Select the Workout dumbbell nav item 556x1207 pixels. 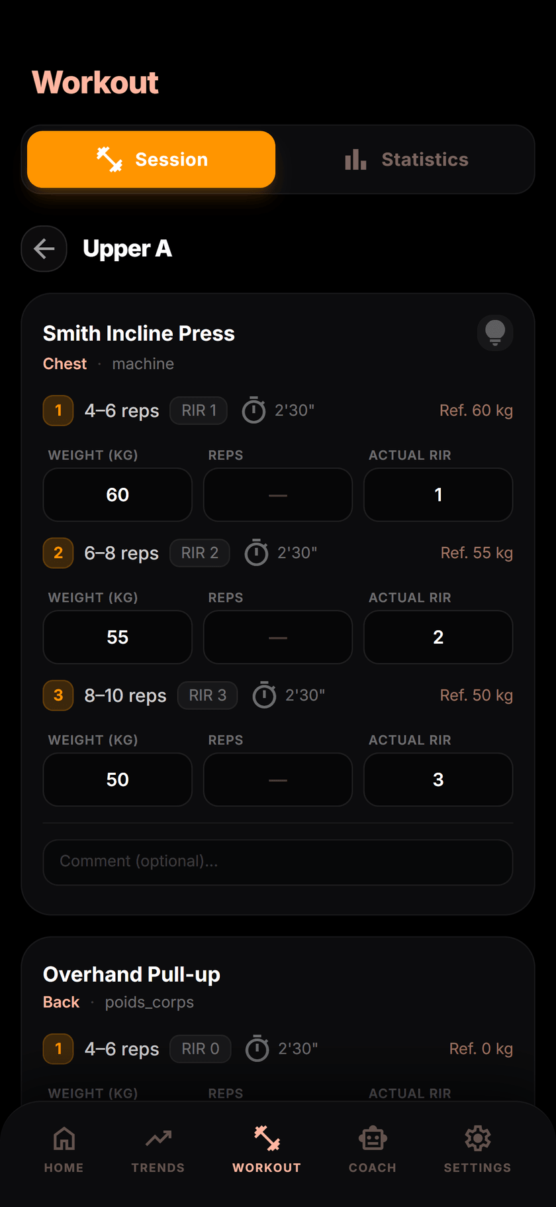(x=267, y=1149)
